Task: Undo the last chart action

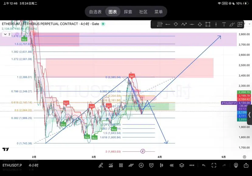Action: tap(204, 165)
